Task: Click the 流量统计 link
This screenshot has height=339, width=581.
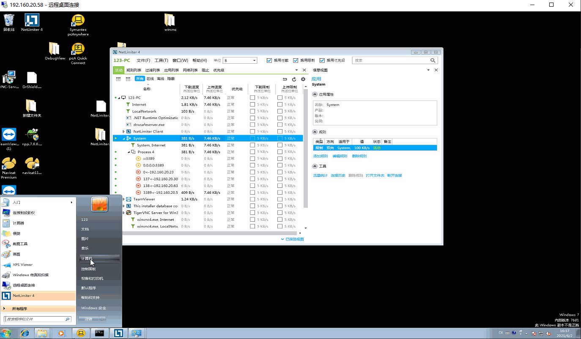Action: [x=320, y=176]
